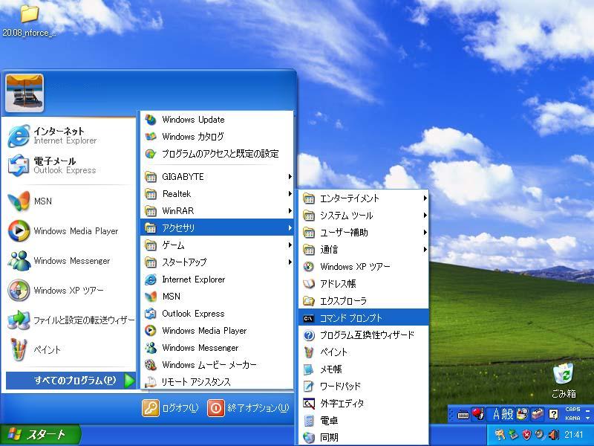This screenshot has height=446, width=594.
Task: Toggle KANA lock indicator on language bar
Action: 572,418
